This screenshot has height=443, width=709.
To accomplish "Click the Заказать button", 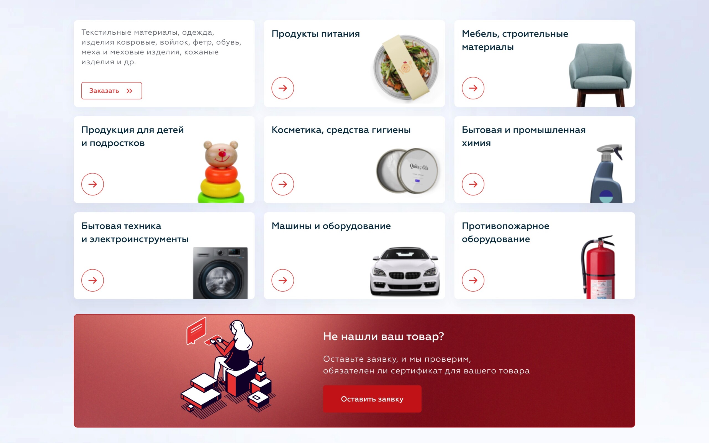I will pos(112,91).
